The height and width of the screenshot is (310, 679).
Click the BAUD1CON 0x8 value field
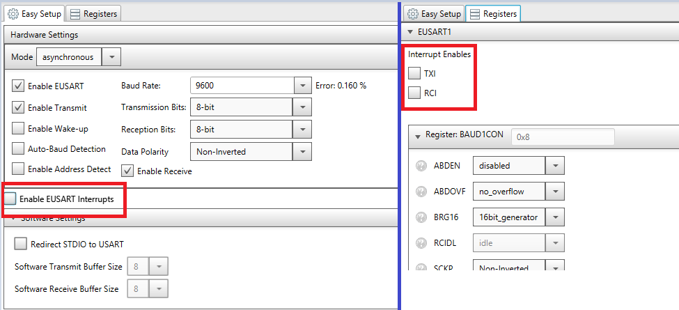coord(563,137)
